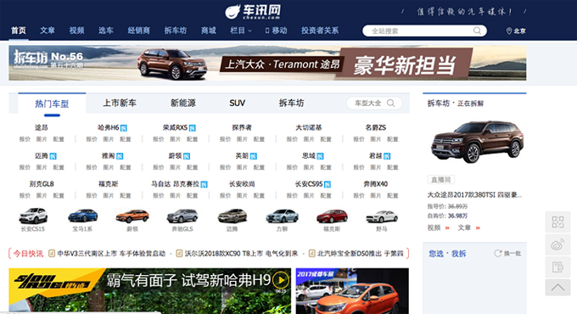Open the QR code sidebar icon

pyautogui.click(x=557, y=222)
